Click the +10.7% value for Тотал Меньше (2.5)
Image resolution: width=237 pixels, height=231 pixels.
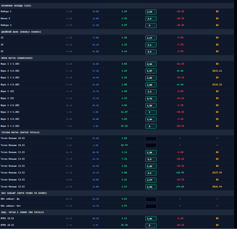pyautogui.click(x=180, y=173)
